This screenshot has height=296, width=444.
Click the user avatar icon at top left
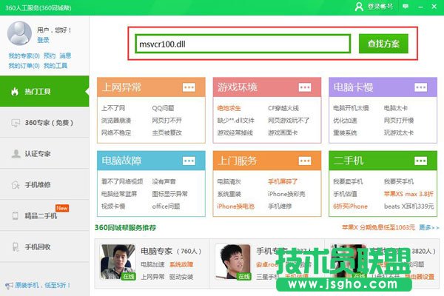[x=20, y=33]
